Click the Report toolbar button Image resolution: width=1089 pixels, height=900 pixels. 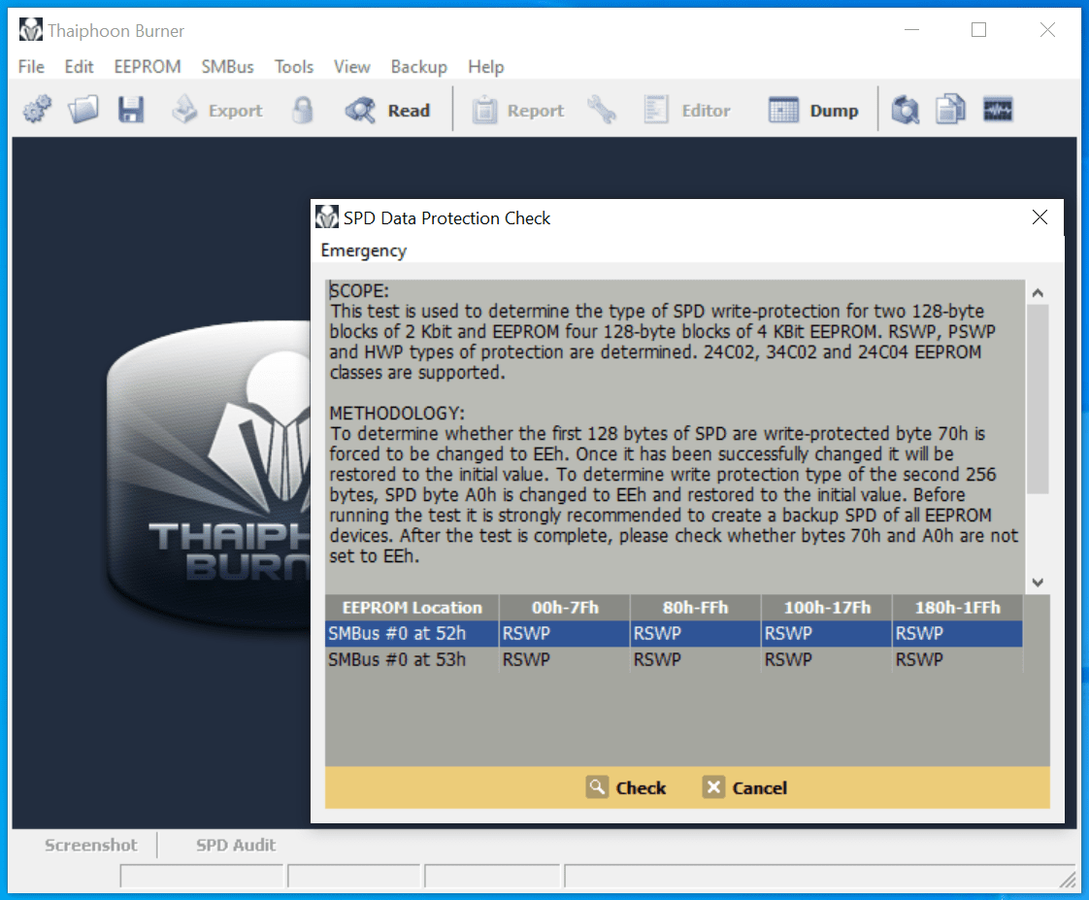coord(518,110)
